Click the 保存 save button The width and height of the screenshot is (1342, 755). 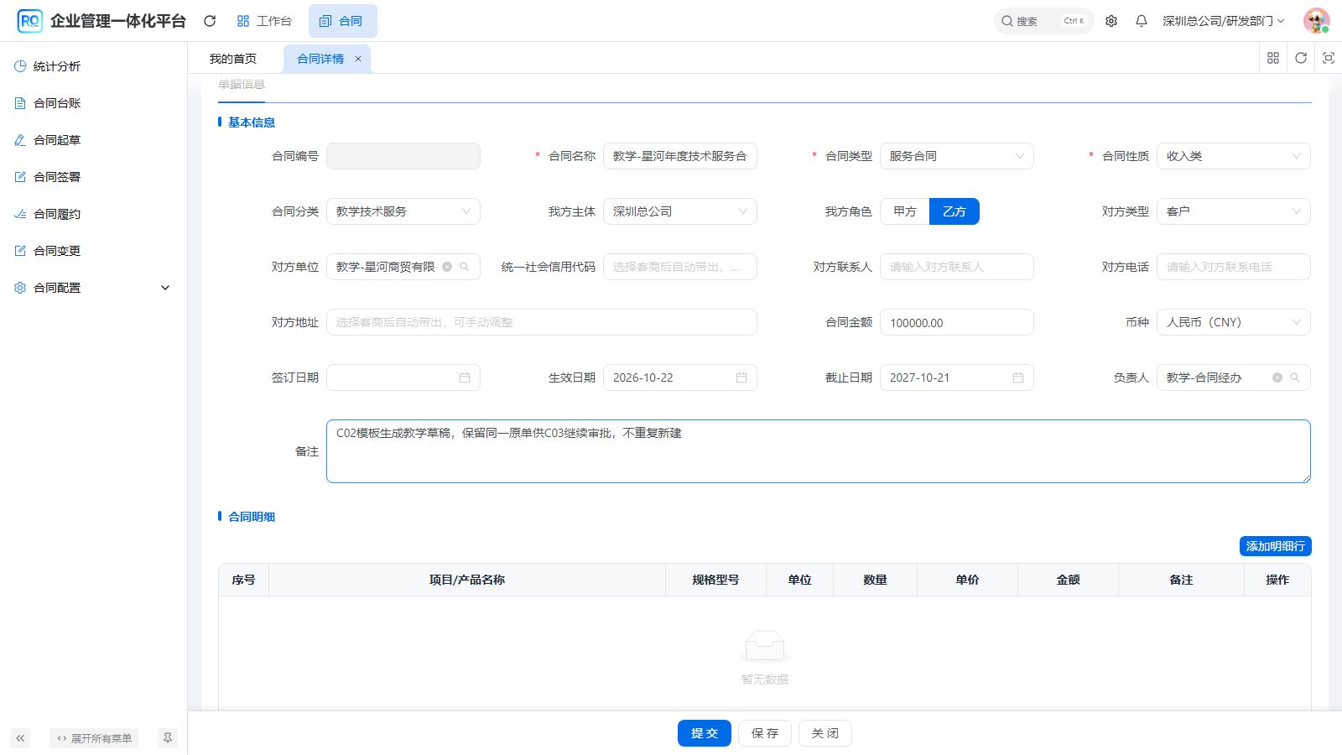pyautogui.click(x=765, y=733)
